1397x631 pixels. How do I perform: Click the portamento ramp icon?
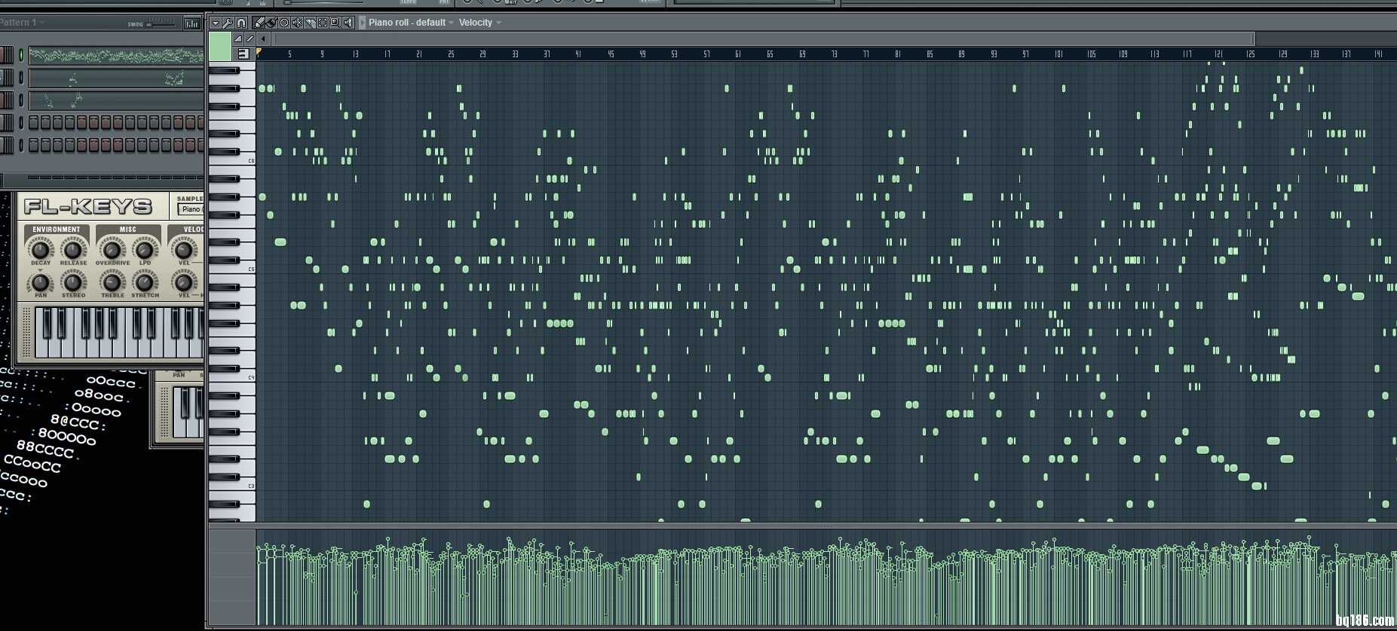click(x=238, y=38)
